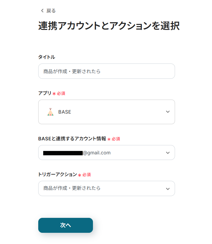Expand the トリガーアクション dropdown chevron

(x=168, y=189)
